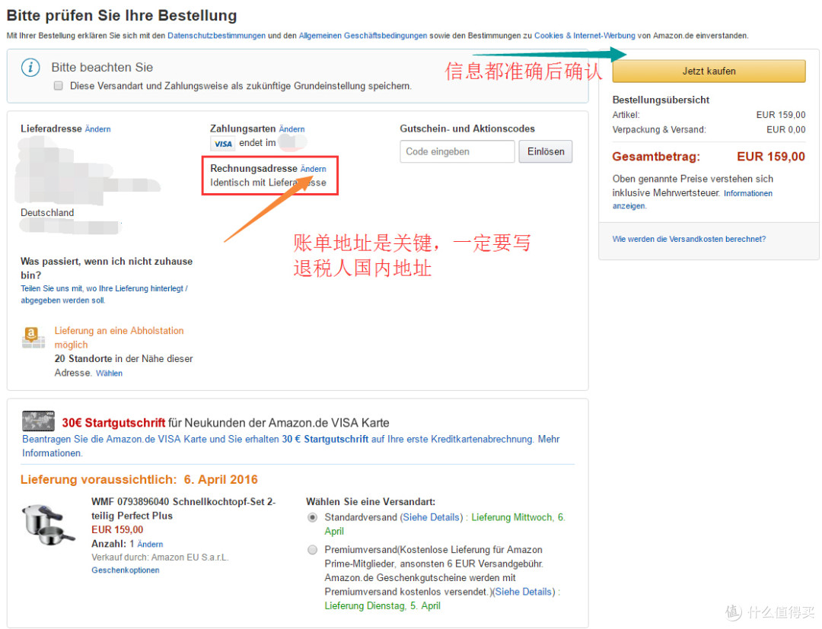Click the VISA card logo icon
822x629 pixels.
tap(223, 144)
